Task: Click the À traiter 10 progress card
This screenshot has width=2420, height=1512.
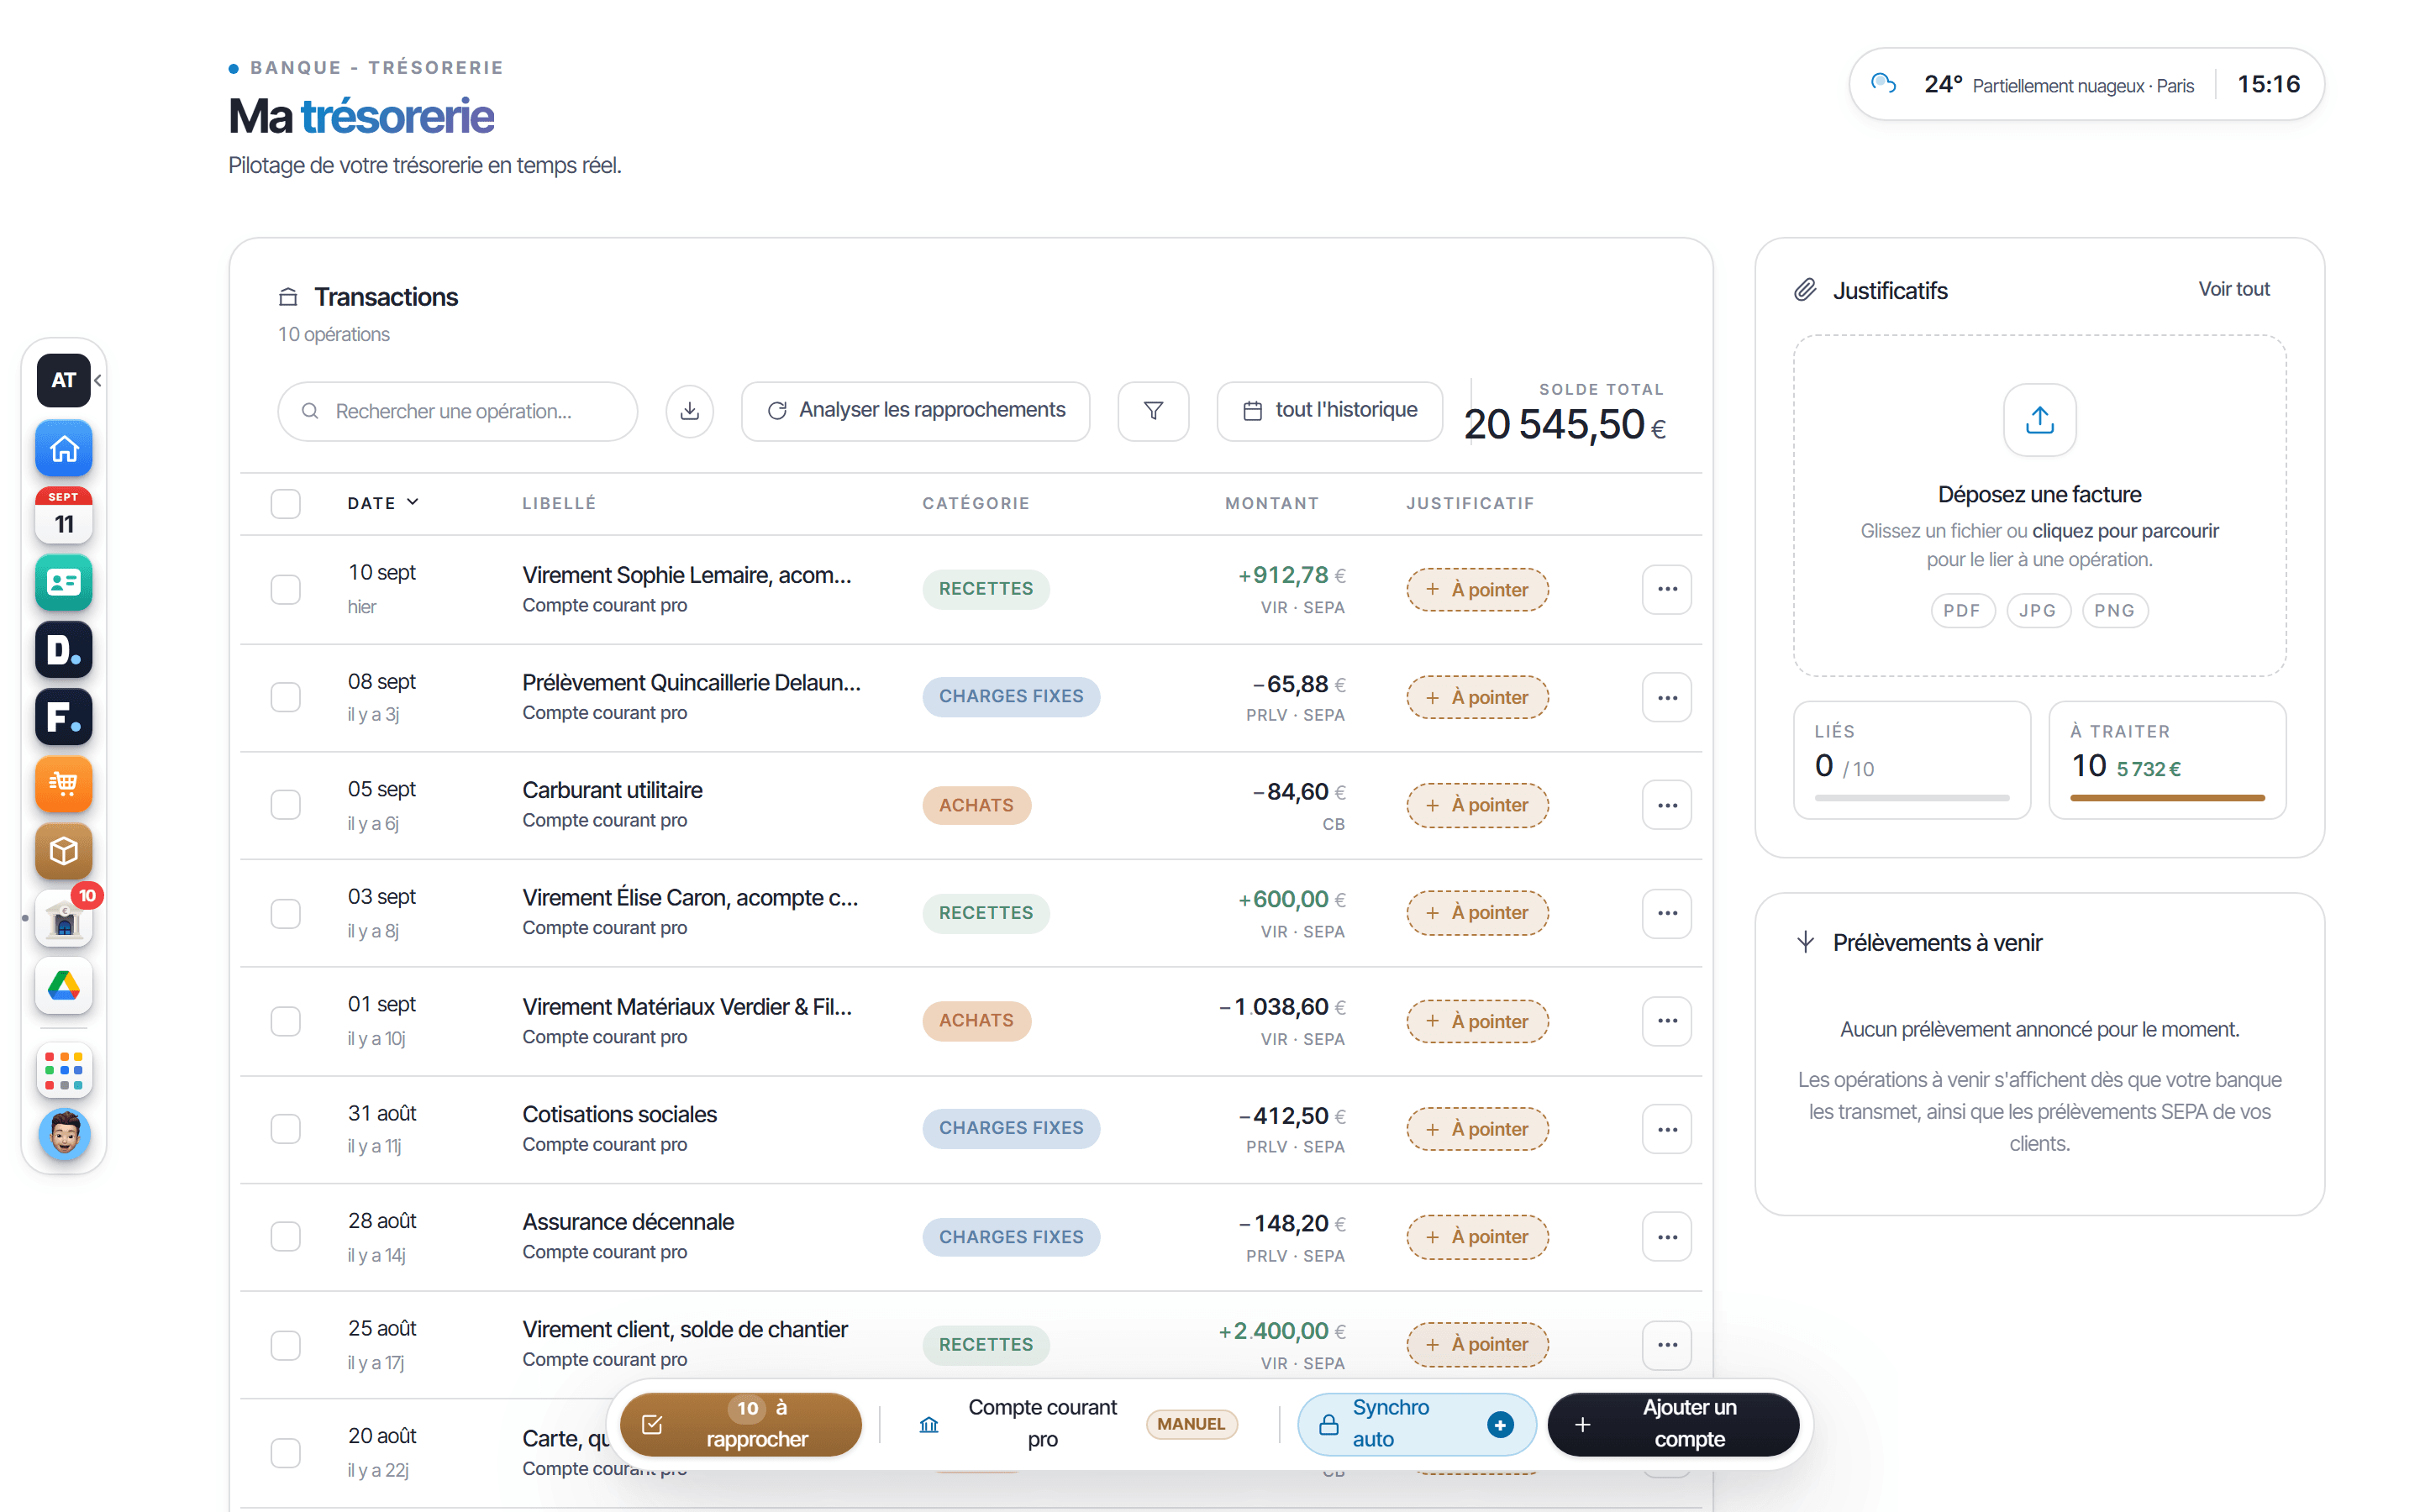Action: 2166,760
